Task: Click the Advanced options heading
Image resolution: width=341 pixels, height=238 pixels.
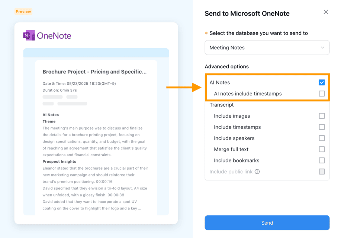Action: [x=226, y=66]
